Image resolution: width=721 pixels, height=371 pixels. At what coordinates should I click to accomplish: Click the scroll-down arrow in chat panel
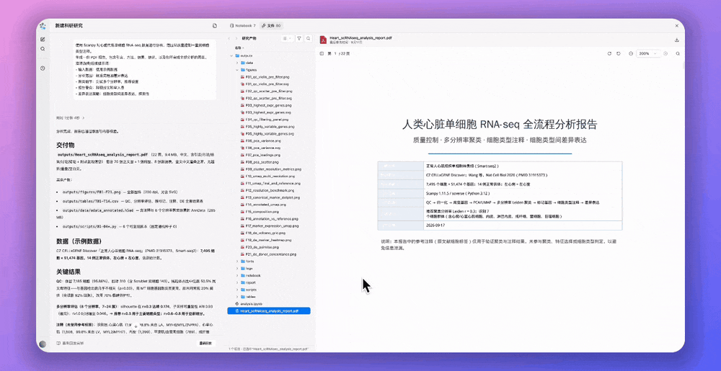click(x=136, y=326)
